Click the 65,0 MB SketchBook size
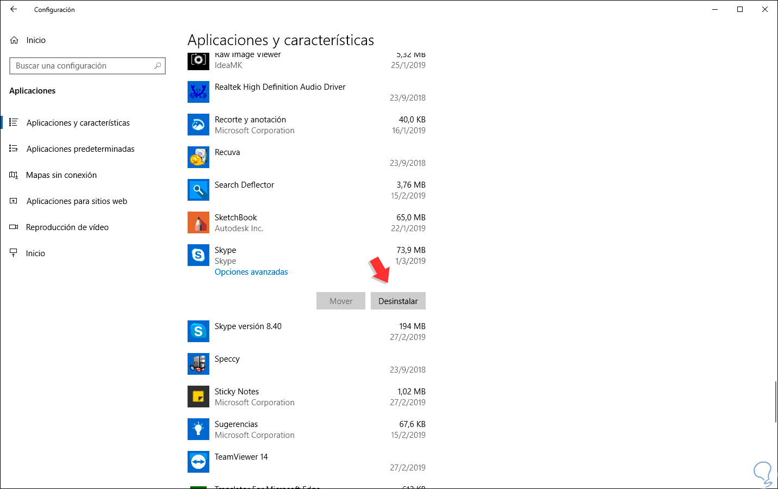 (411, 218)
